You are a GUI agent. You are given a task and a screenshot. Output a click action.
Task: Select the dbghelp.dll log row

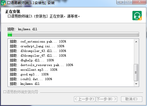(32, 60)
